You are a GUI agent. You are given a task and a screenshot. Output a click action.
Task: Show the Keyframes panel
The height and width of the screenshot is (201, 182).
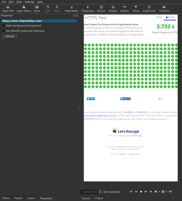point(149,9)
